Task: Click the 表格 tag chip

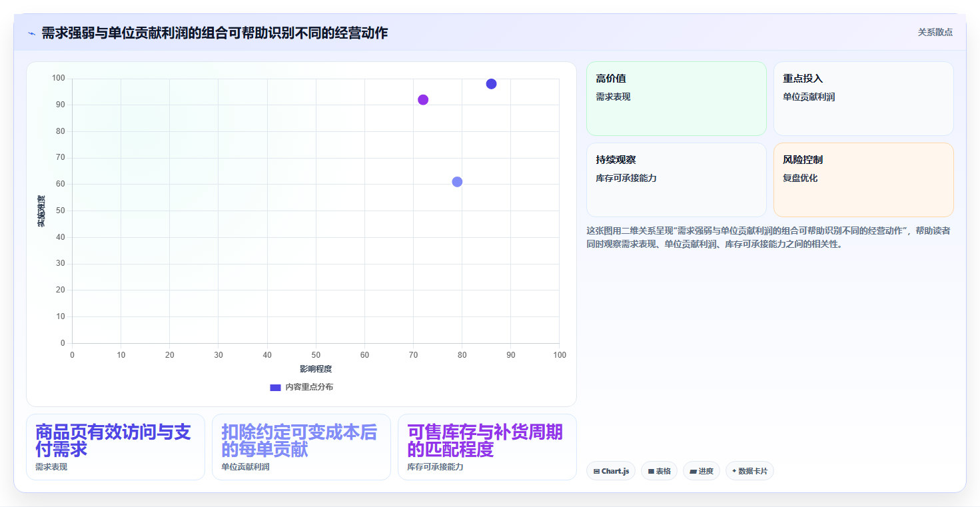Action: pyautogui.click(x=659, y=471)
